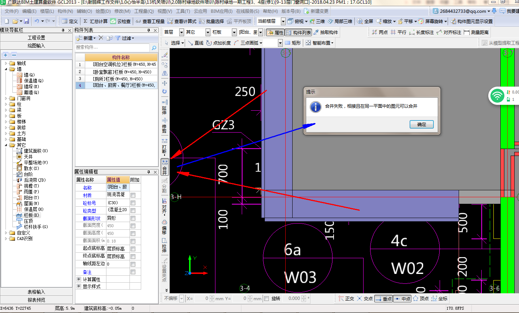519x313 pixels.
Task: Open the 首层 floor dropdown
Action: click(181, 33)
